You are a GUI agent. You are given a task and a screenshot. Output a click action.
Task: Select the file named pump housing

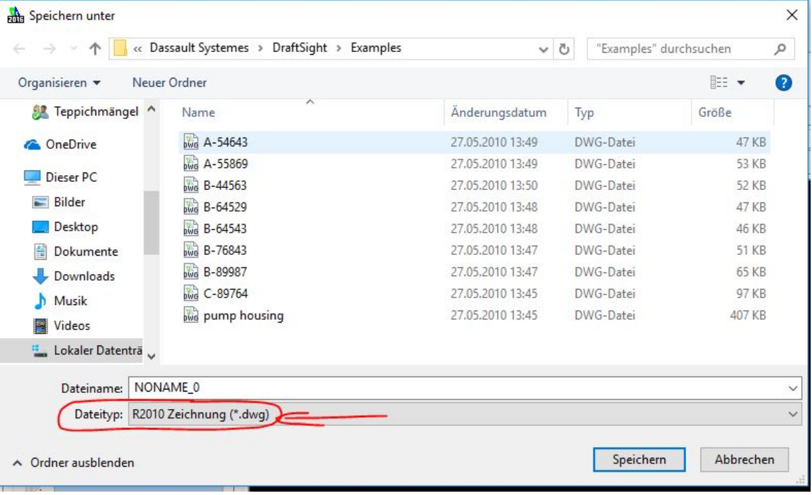[x=244, y=316]
